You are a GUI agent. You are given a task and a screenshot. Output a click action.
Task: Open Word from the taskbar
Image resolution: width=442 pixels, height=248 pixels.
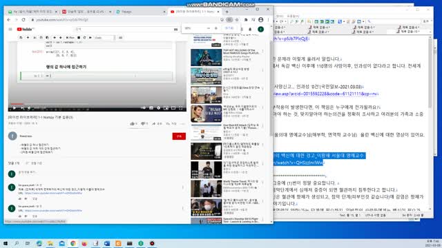click(107, 243)
